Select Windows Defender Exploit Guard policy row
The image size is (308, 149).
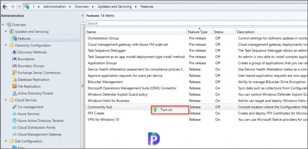pyautogui.click(x=197, y=94)
